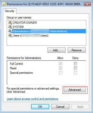
Task: Open Learn about access control link
Action: [32, 99]
